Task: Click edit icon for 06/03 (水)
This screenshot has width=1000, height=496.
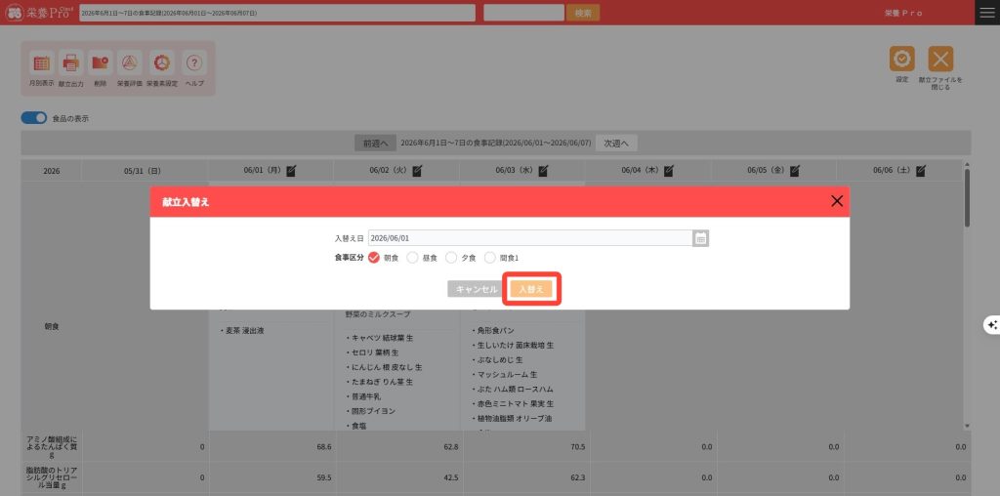Action: point(543,171)
